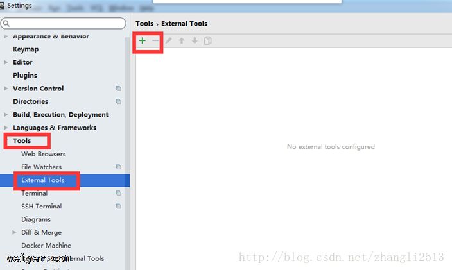Select the Tools category
The image size is (452, 270).
coord(22,140)
